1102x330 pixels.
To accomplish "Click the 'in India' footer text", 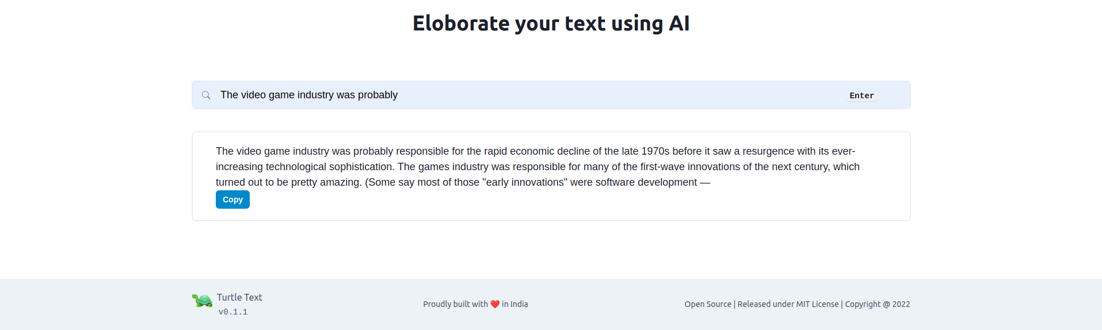I will [514, 304].
